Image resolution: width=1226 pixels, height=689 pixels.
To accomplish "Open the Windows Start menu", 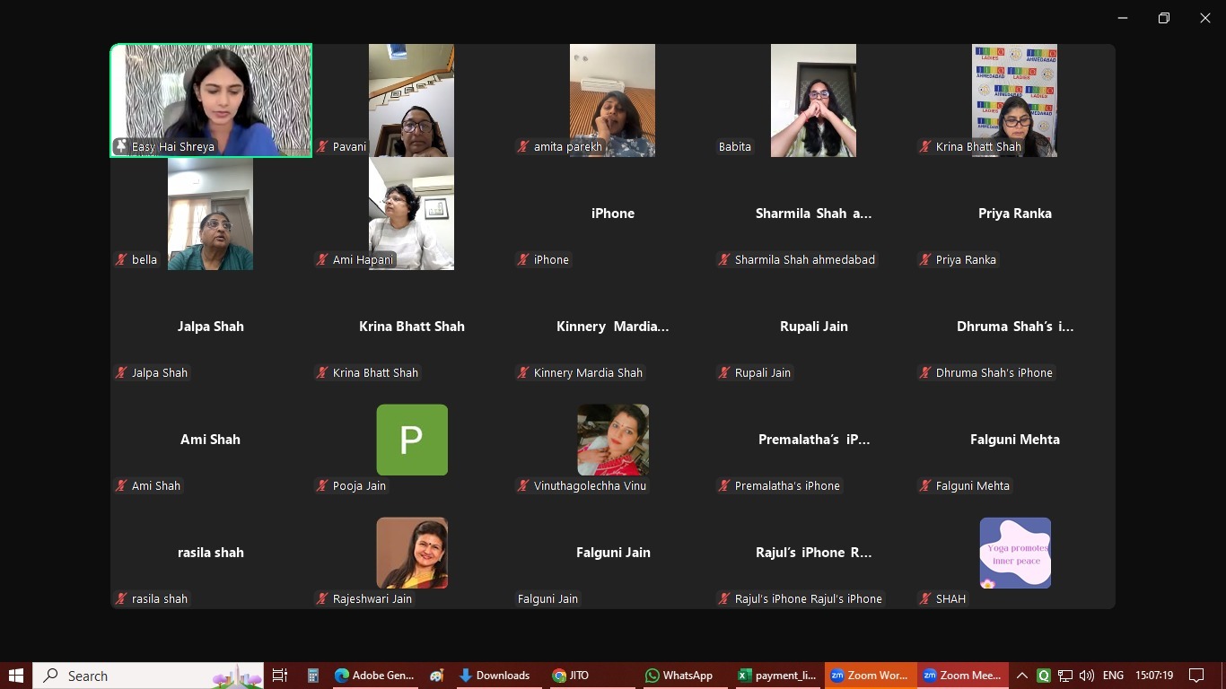I will tap(16, 676).
